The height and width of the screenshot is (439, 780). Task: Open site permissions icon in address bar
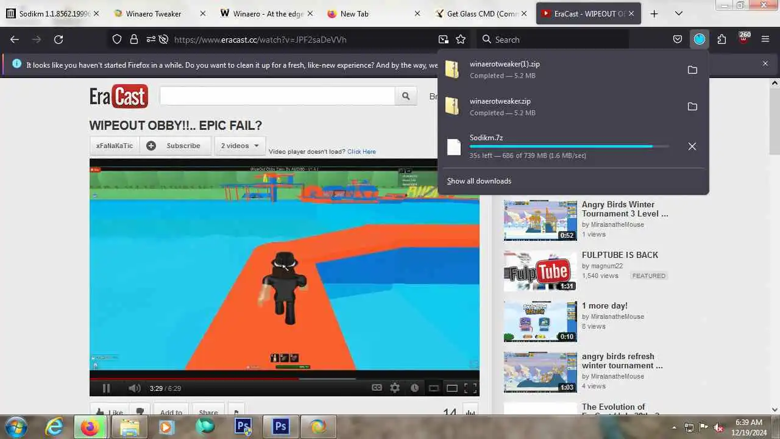[x=150, y=39]
